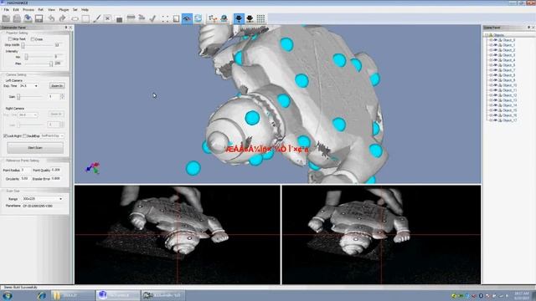The height and width of the screenshot is (301, 536).
Task: Expand the Object_12 tree node
Action: [491, 95]
